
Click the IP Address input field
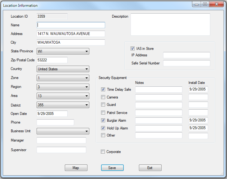(186, 55)
